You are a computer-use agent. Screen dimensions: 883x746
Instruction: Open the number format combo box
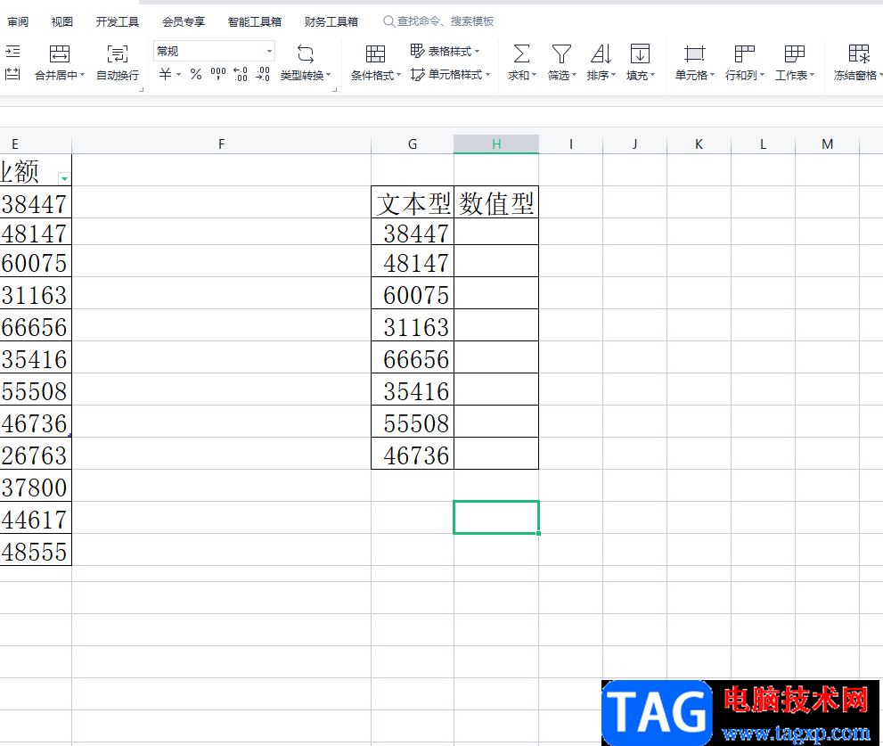[x=214, y=52]
